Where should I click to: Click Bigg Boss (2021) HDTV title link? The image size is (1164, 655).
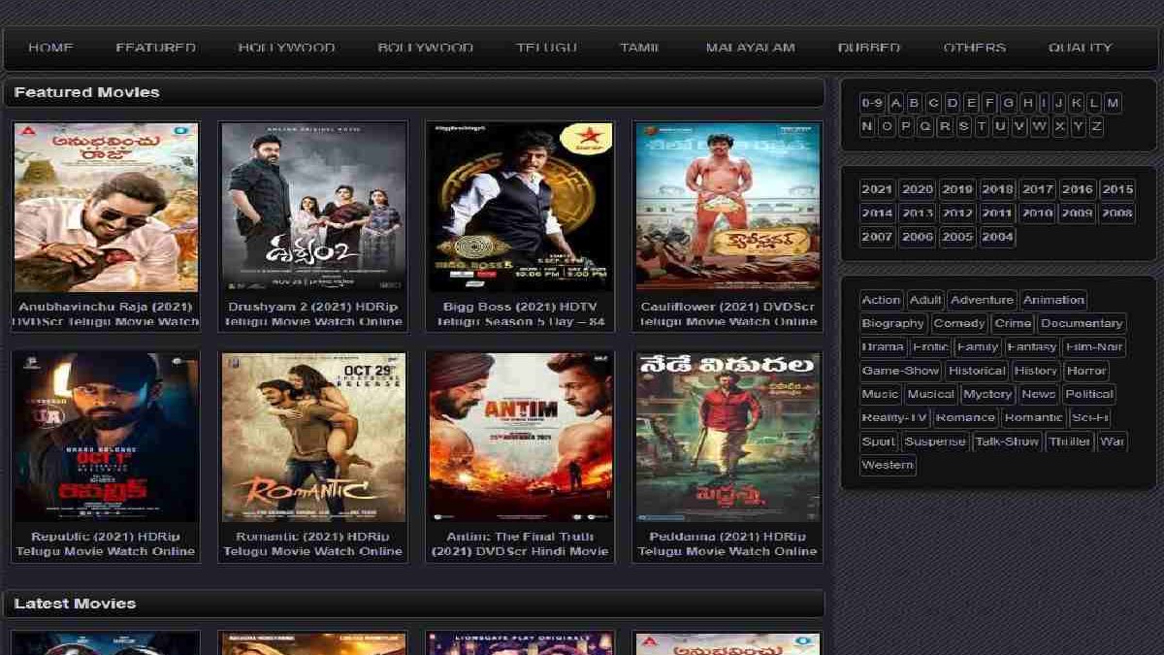(x=519, y=313)
